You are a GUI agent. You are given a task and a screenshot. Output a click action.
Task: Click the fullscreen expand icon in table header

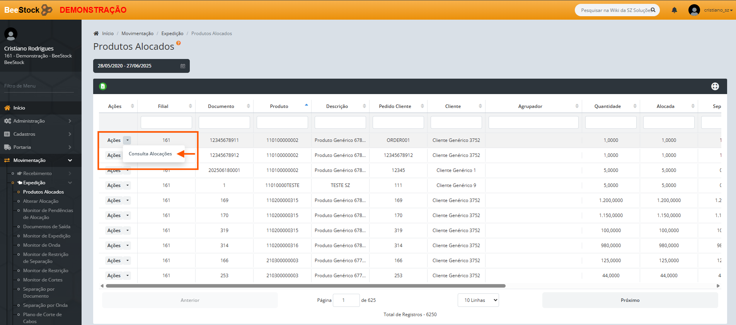pyautogui.click(x=715, y=86)
